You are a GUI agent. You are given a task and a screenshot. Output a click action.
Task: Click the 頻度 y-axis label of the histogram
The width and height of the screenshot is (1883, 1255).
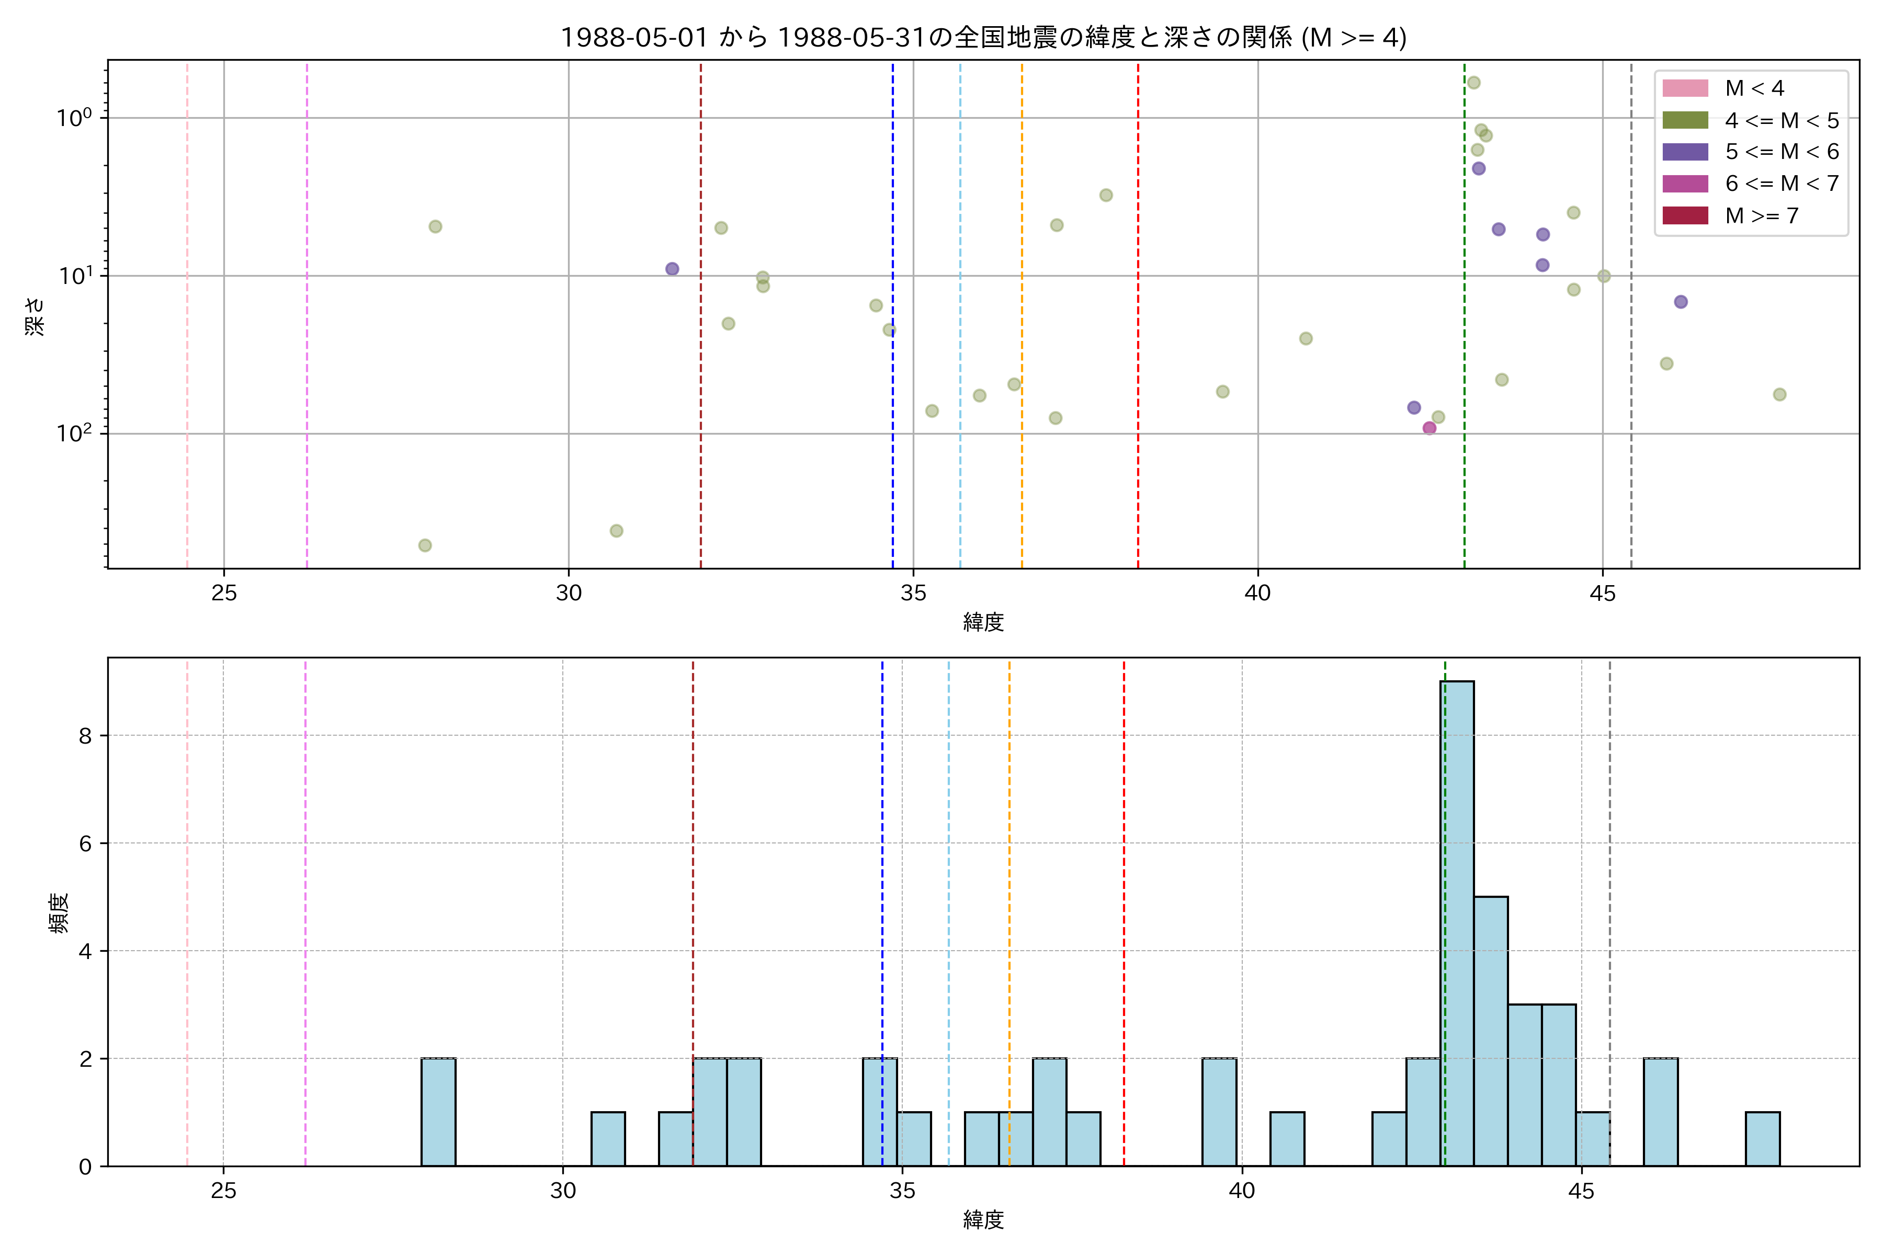point(59,912)
